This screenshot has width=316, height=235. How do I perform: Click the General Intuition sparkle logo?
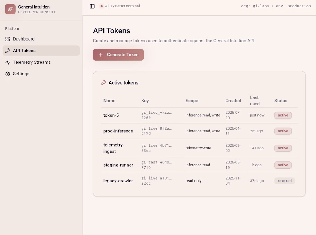tap(10, 9)
